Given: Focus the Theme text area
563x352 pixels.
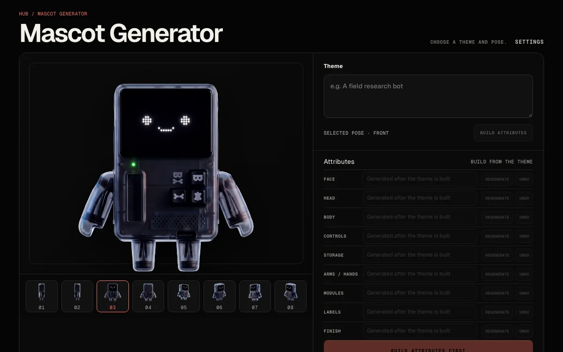Looking at the screenshot, I should click(428, 96).
